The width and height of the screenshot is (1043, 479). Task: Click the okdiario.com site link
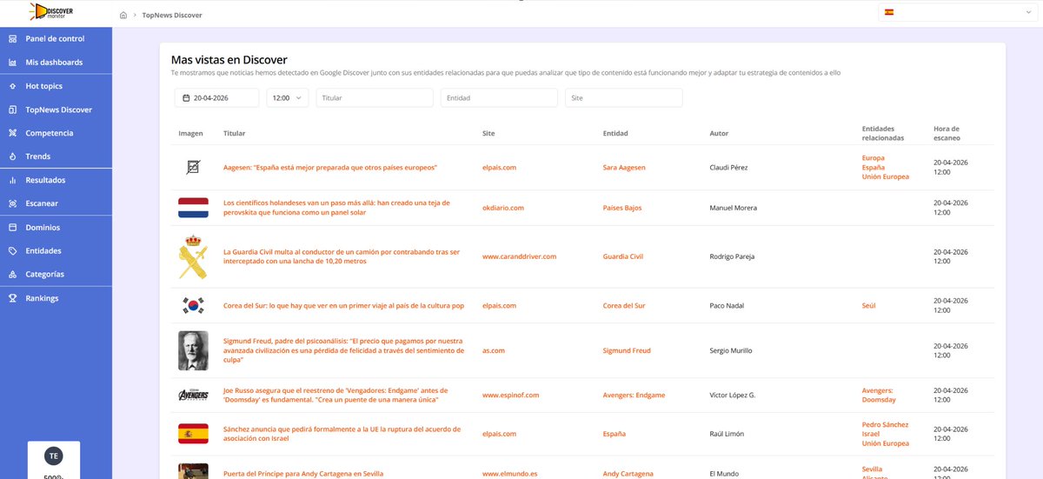coord(503,208)
